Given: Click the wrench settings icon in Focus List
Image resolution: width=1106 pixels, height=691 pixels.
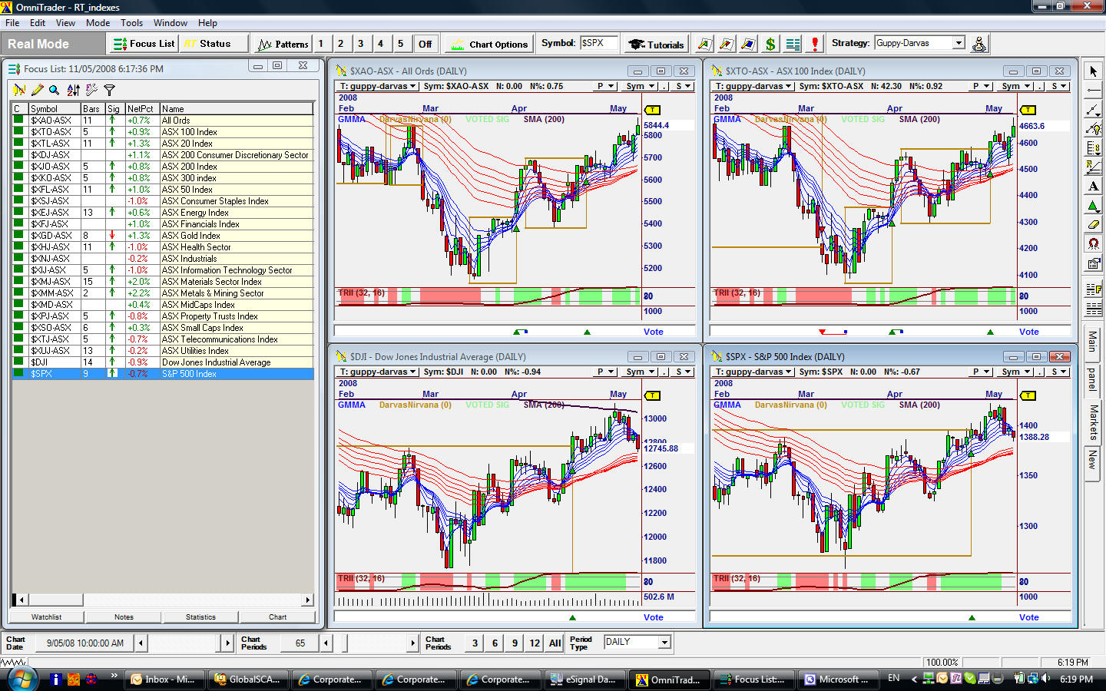Looking at the screenshot, I should point(91,90).
